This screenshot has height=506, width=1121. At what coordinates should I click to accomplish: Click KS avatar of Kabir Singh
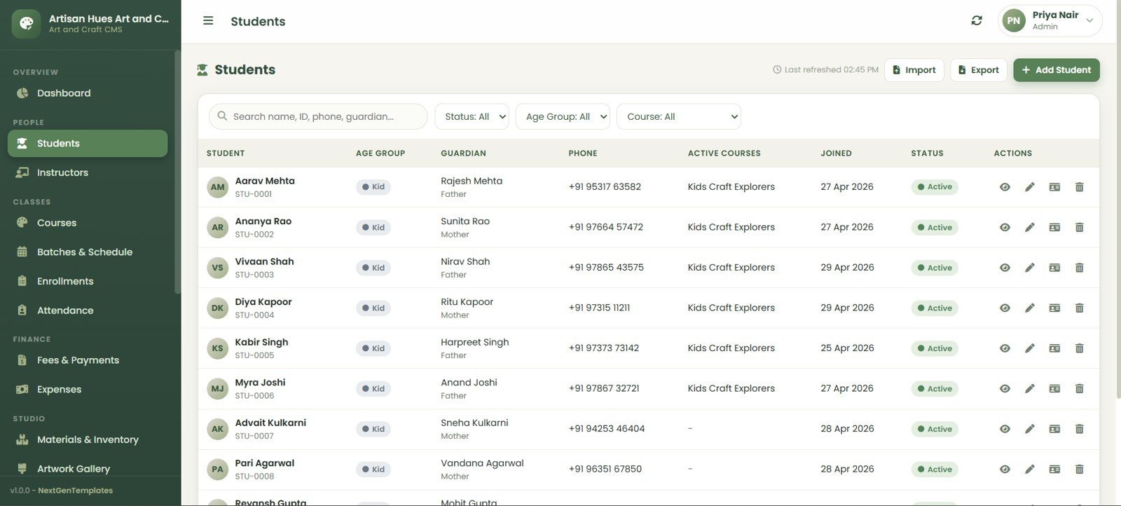(x=218, y=348)
